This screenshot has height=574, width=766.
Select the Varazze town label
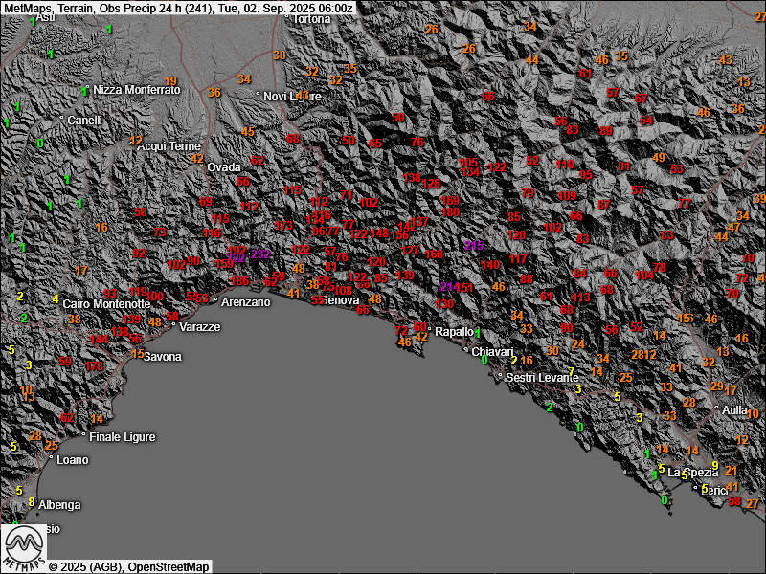tap(200, 326)
